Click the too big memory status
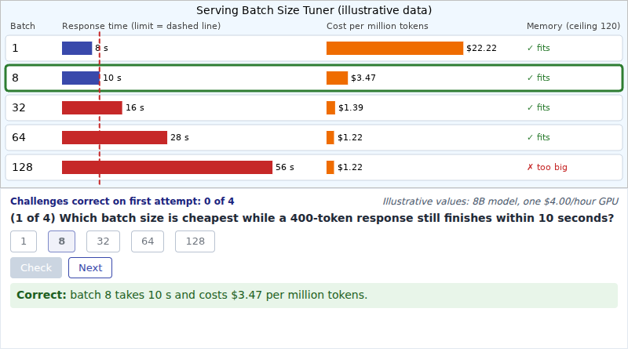The height and width of the screenshot is (352, 628). point(547,167)
